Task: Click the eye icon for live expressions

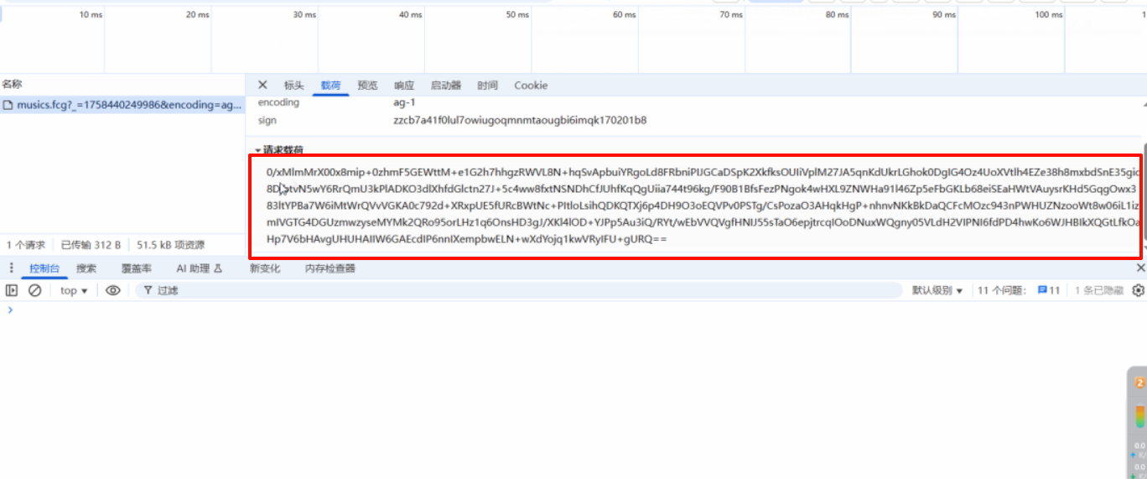Action: coord(113,290)
